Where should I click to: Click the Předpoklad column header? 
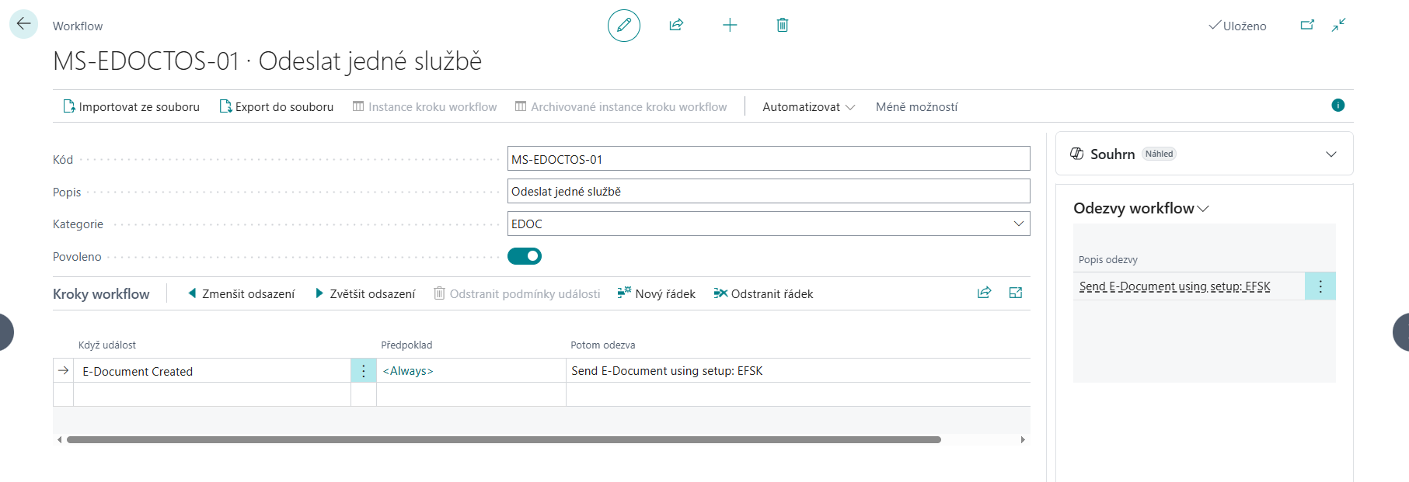tap(406, 345)
